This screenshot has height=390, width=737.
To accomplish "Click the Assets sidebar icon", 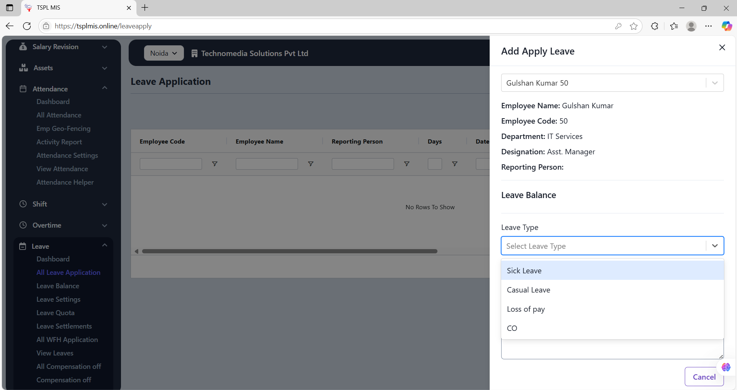I will [x=23, y=68].
